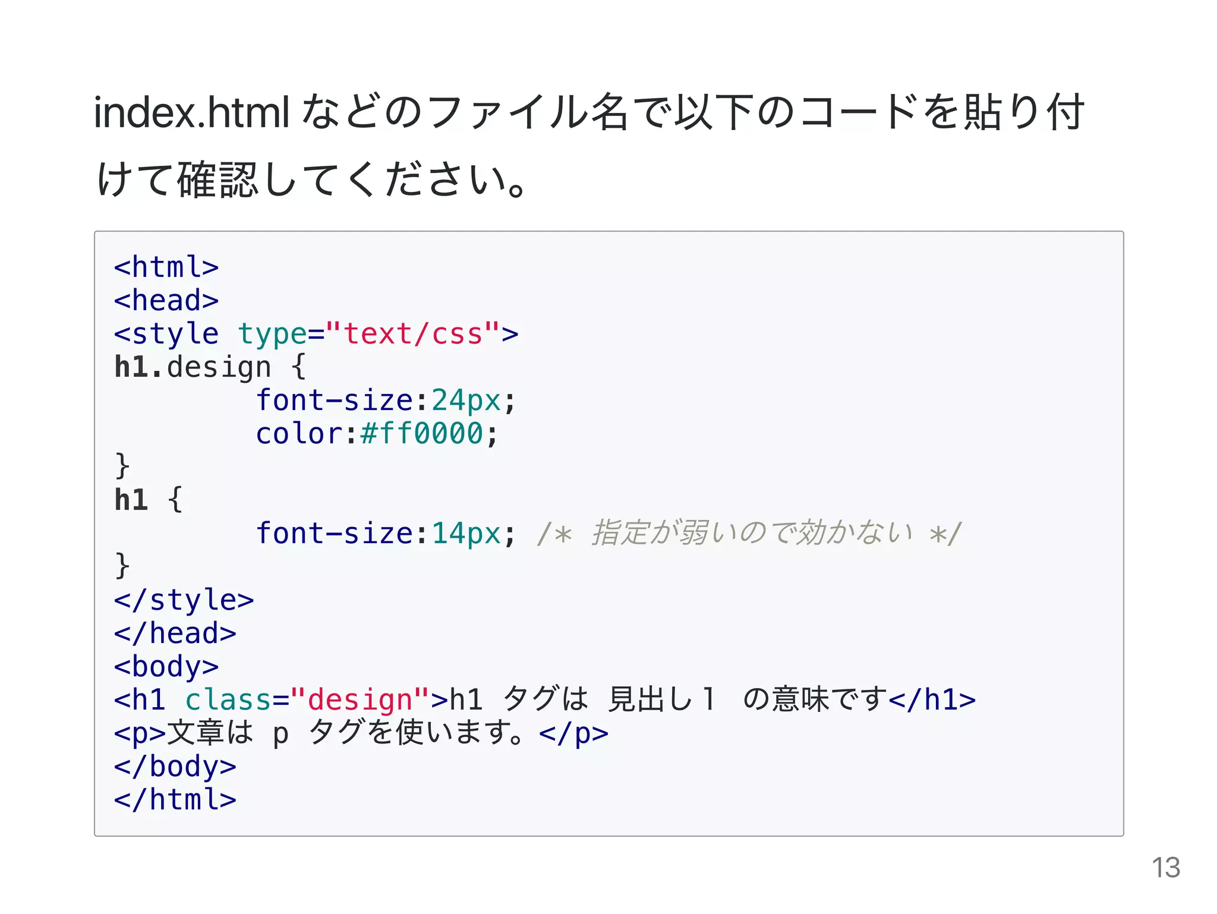Click the opening <body> tag
The height and width of the screenshot is (914, 1217).
[x=166, y=666]
